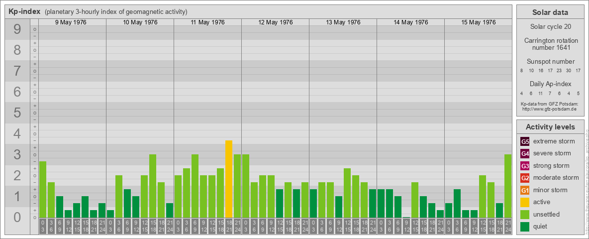This screenshot has height=239, width=589.
Task: Click the moderate storm legend label
Action: tap(556, 178)
